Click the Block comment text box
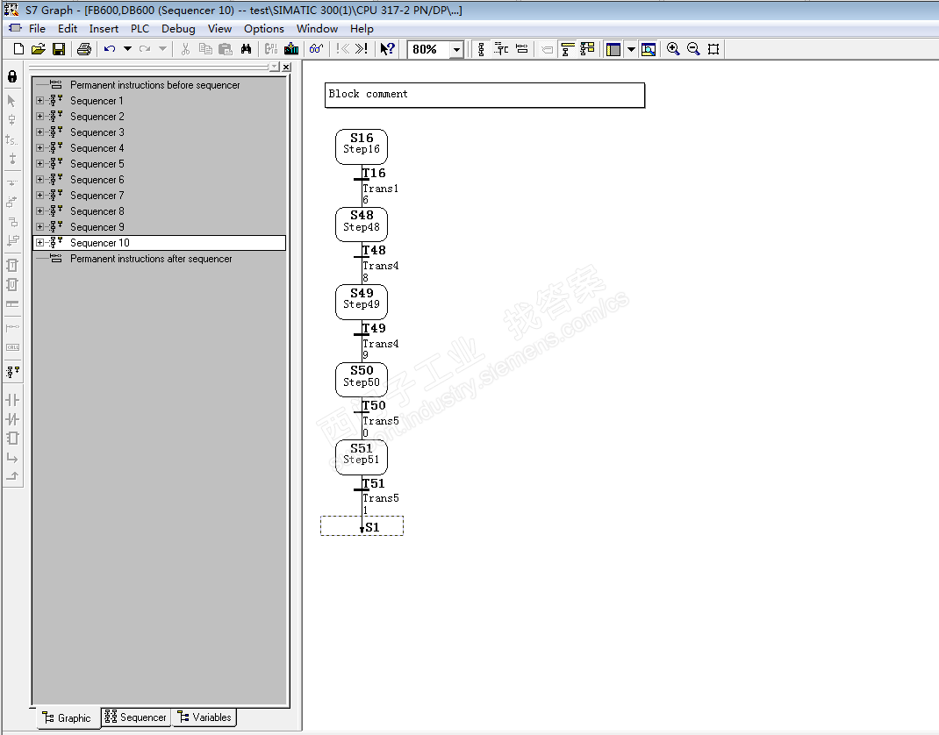Image resolution: width=939 pixels, height=735 pixels. (484, 96)
